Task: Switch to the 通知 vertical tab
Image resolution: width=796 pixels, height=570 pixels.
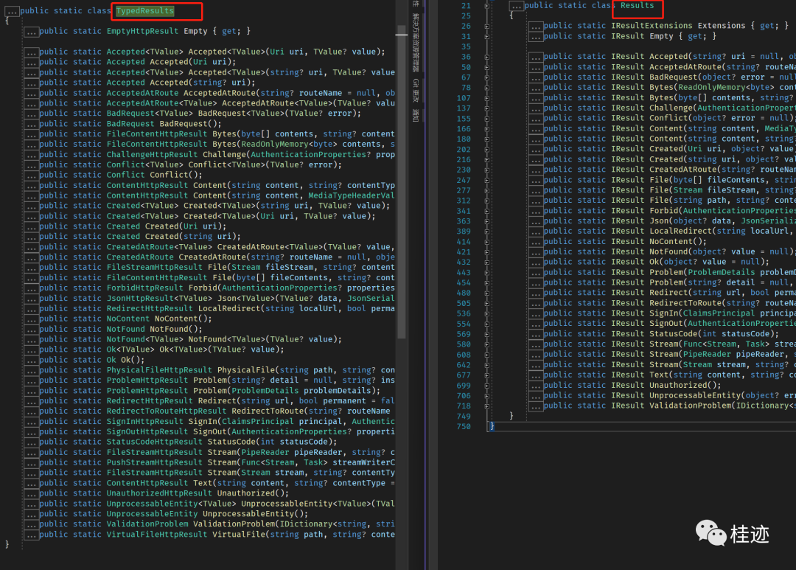Action: tap(416, 116)
